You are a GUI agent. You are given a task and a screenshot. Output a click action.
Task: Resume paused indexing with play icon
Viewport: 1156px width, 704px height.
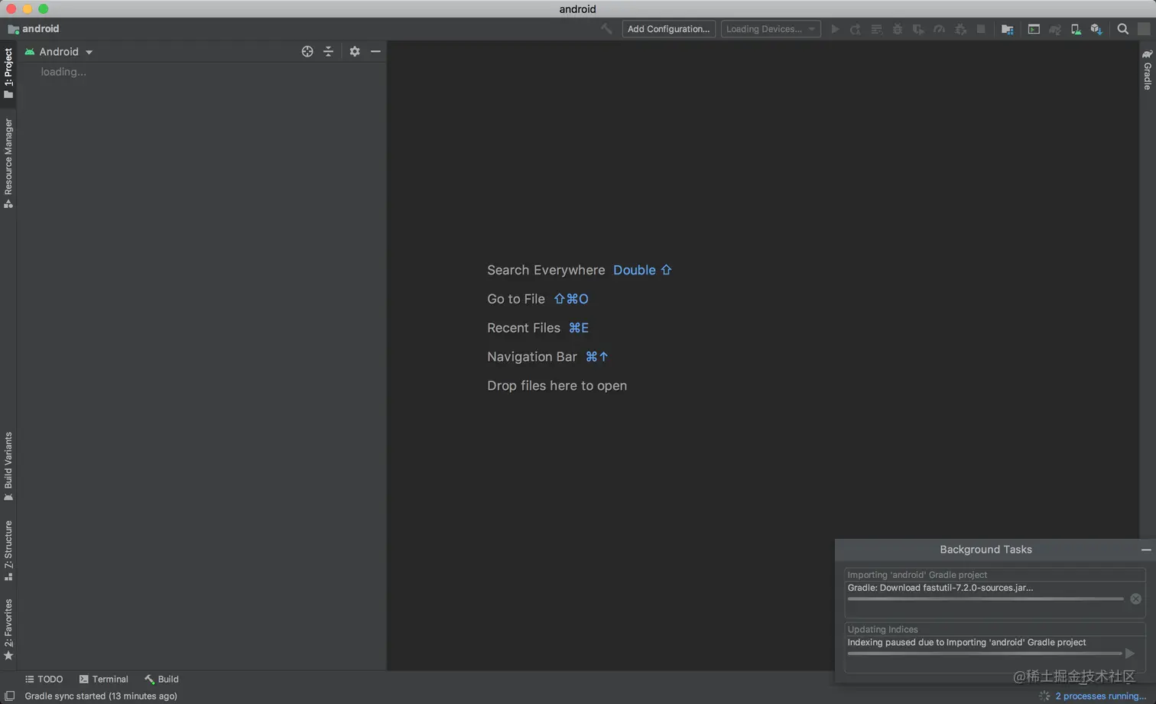(1130, 653)
